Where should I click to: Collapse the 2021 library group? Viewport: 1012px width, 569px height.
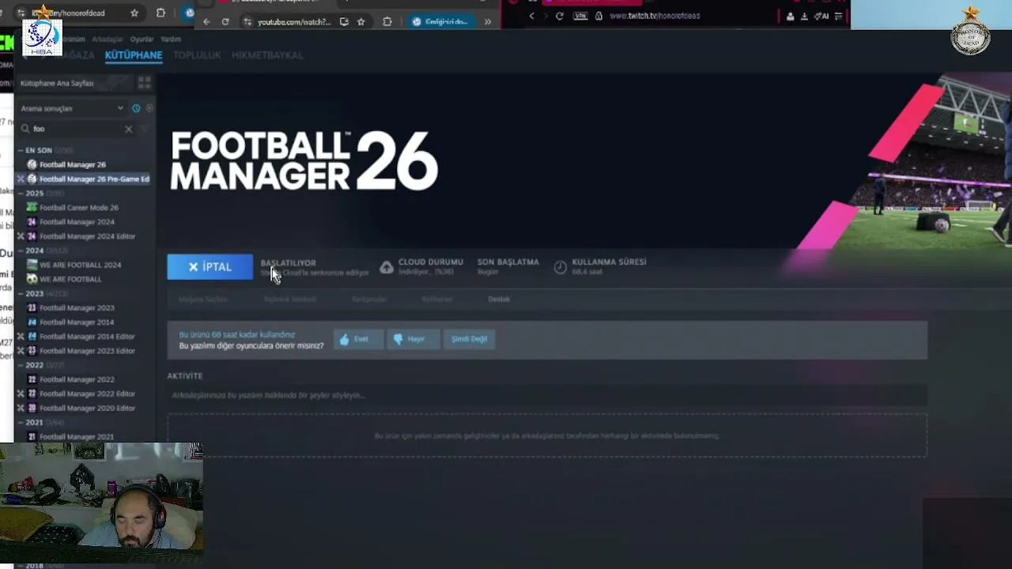pyautogui.click(x=21, y=422)
